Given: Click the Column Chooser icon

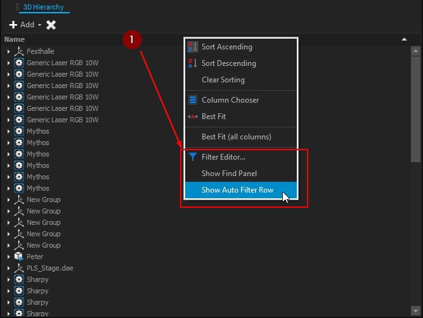Looking at the screenshot, I should 193,100.
